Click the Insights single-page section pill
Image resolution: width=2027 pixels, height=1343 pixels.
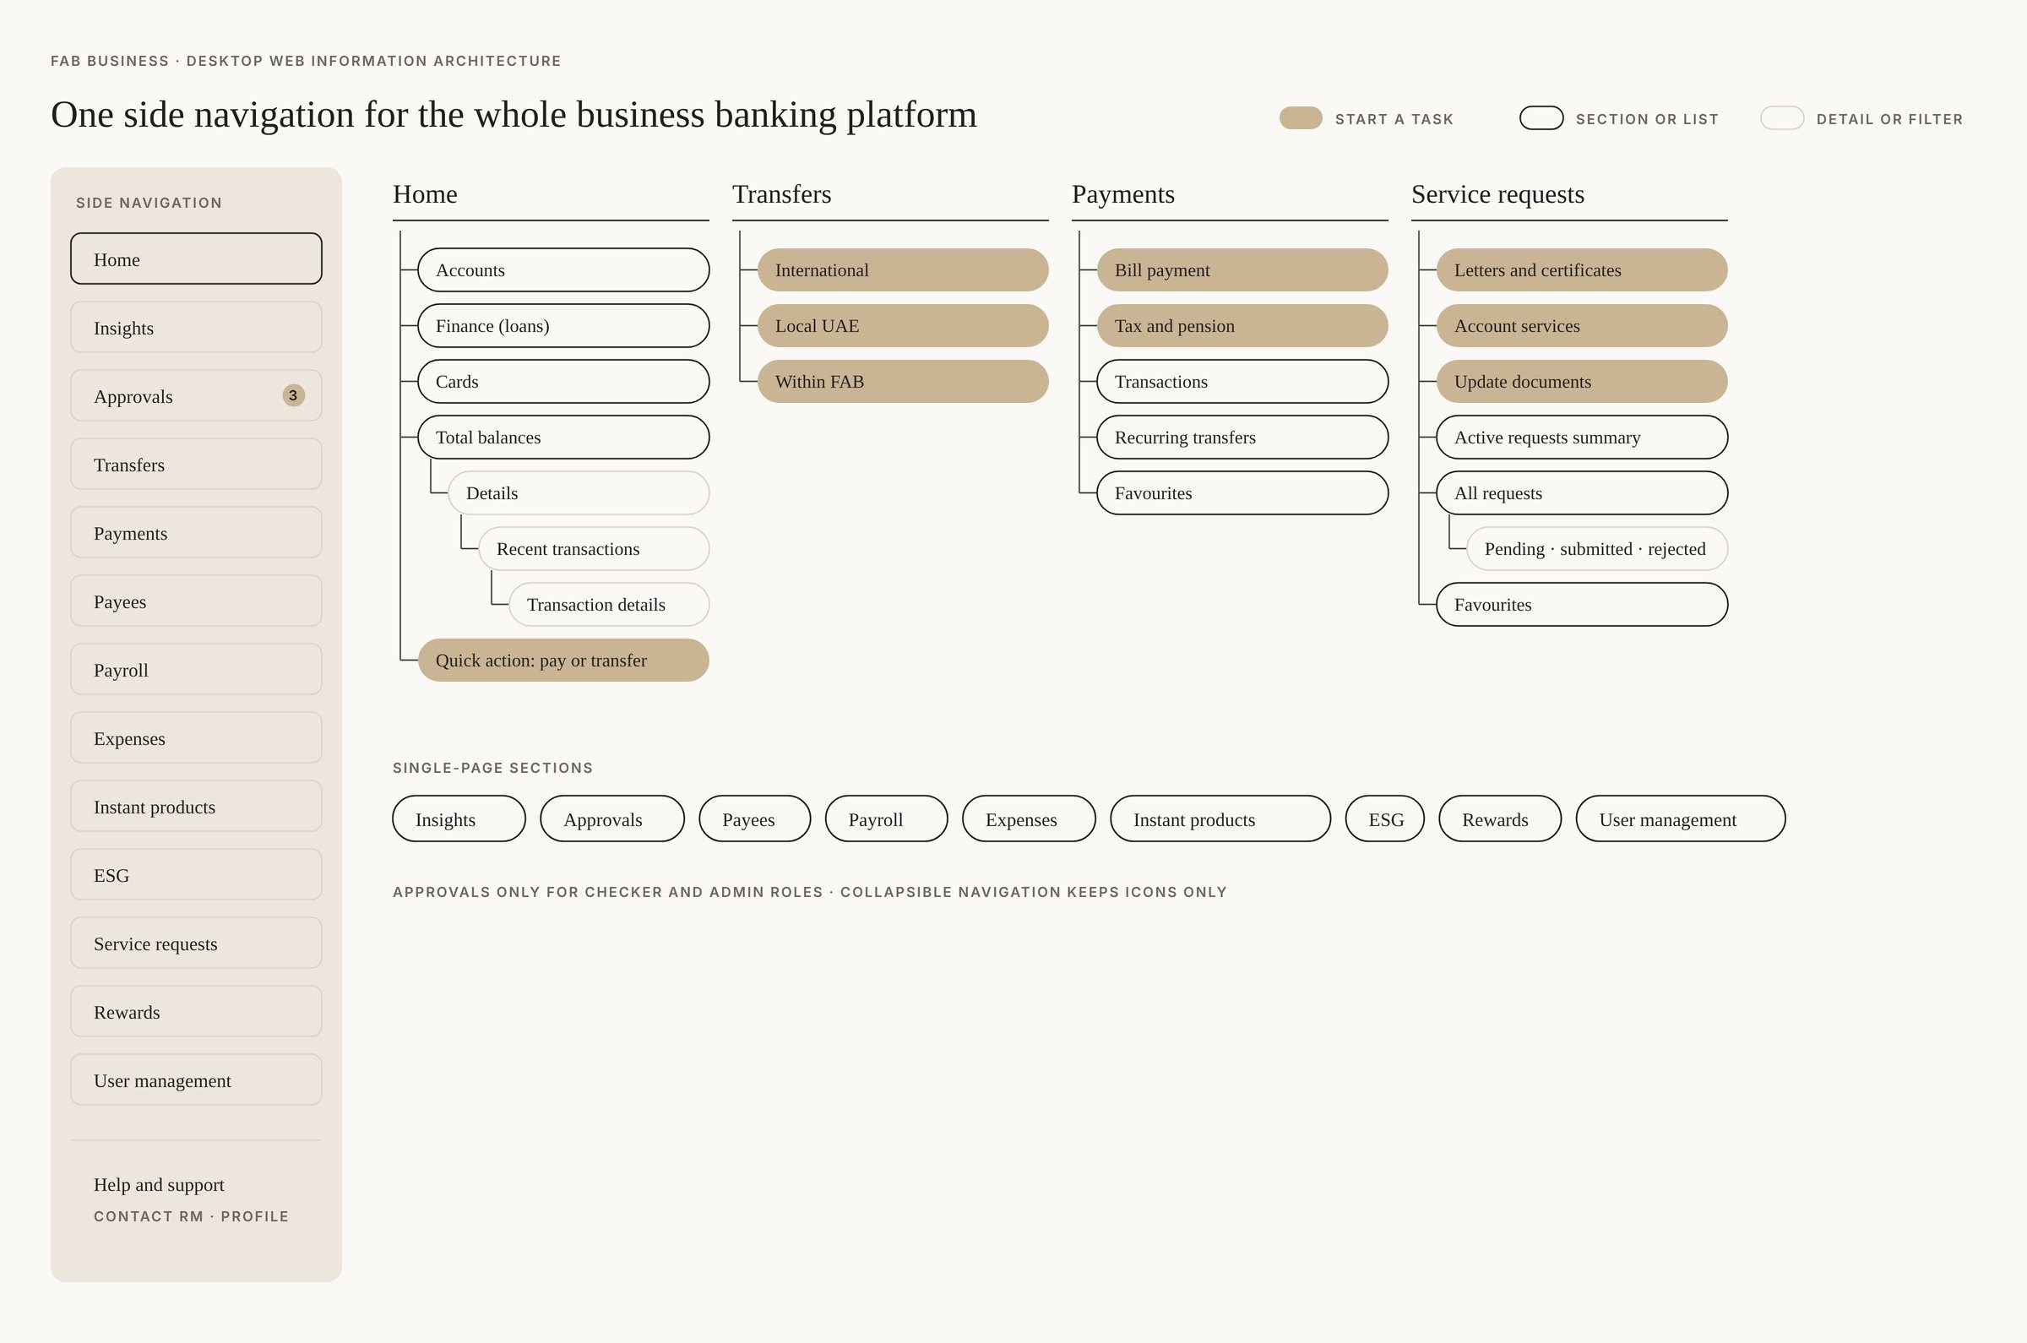pos(459,818)
